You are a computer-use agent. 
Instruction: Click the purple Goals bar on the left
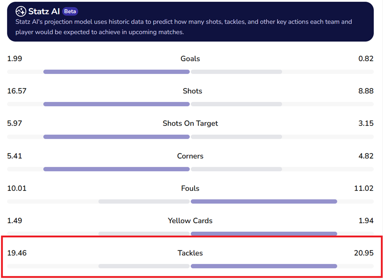116,72
